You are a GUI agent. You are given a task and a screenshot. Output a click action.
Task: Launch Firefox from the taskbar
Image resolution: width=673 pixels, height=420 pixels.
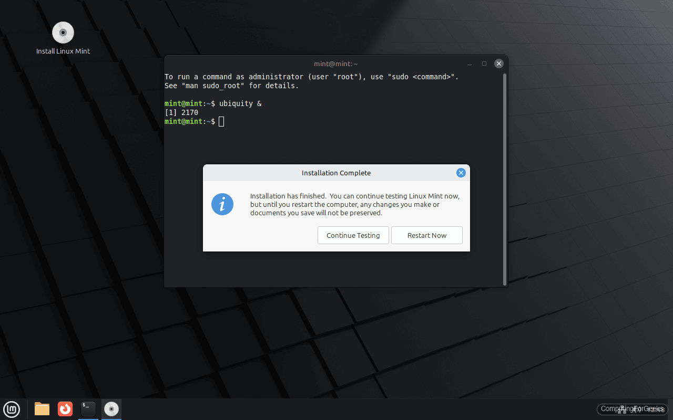(x=65, y=409)
